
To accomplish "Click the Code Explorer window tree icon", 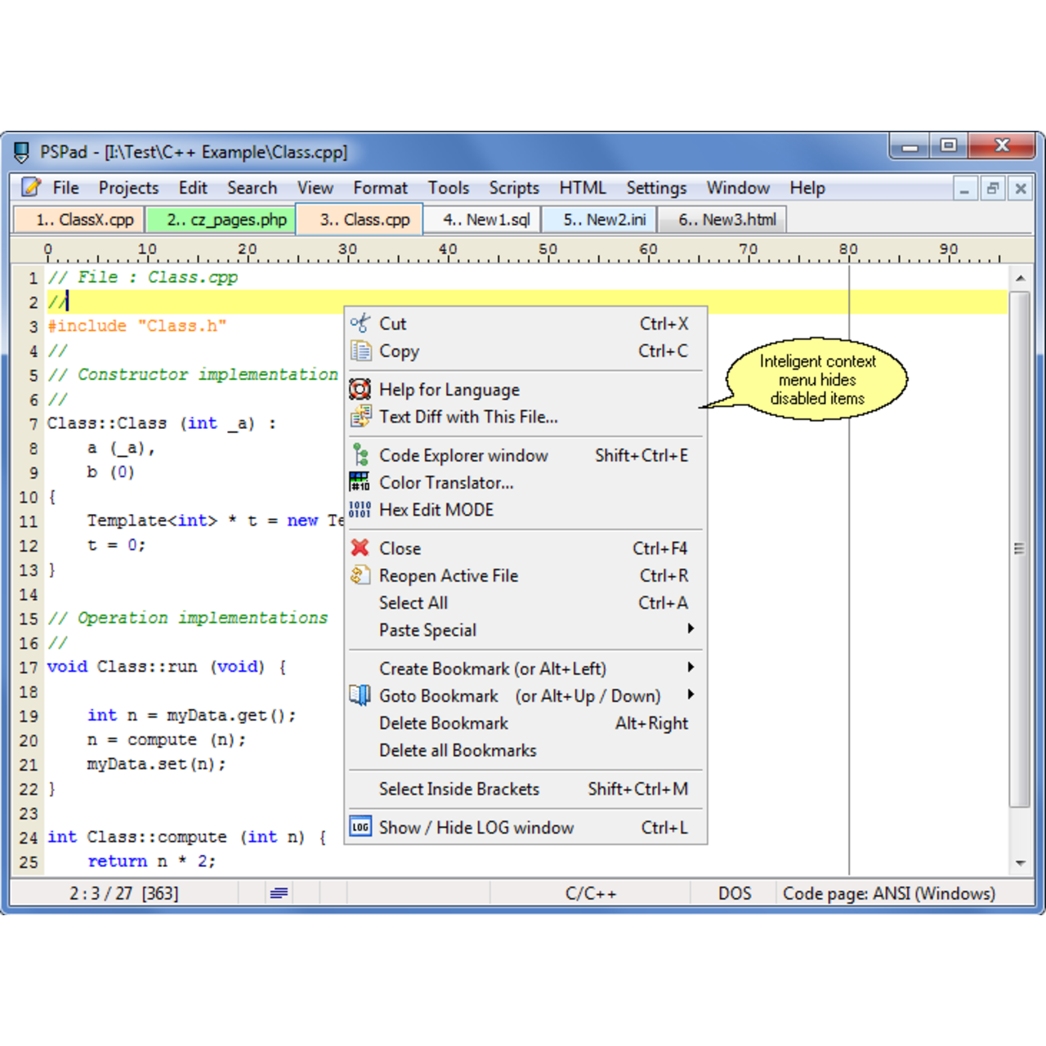I will 360,455.
